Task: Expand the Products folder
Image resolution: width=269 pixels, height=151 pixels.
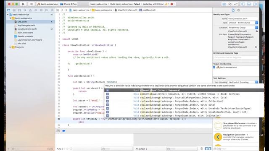Action: coord(10,47)
